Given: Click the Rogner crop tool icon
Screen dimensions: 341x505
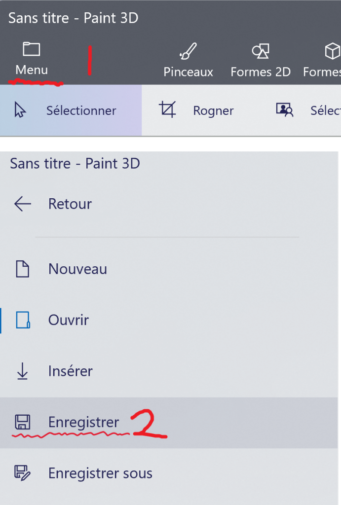Looking at the screenshot, I should [x=168, y=109].
